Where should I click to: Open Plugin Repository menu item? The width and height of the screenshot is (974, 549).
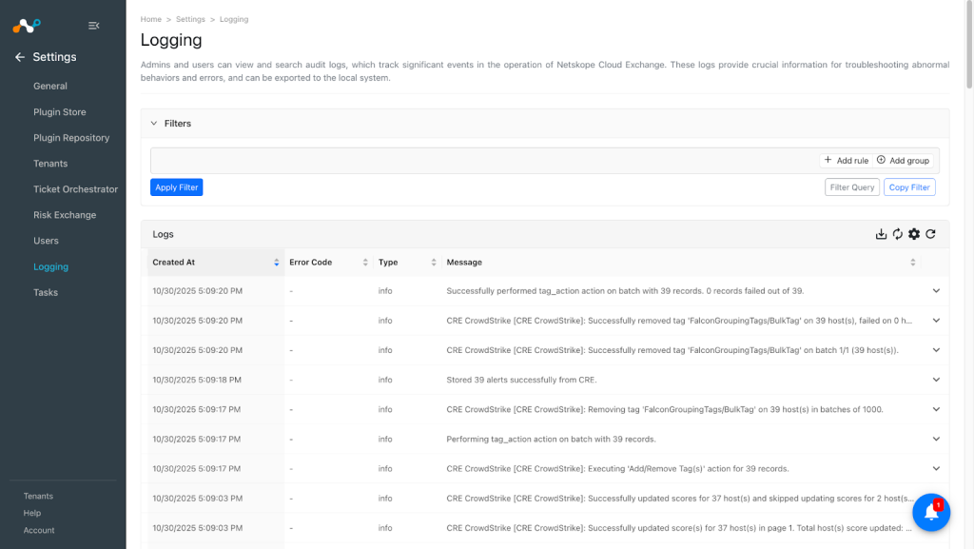click(71, 138)
